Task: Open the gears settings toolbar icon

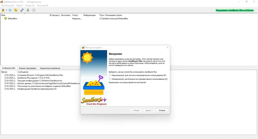Action: click(x=22, y=10)
